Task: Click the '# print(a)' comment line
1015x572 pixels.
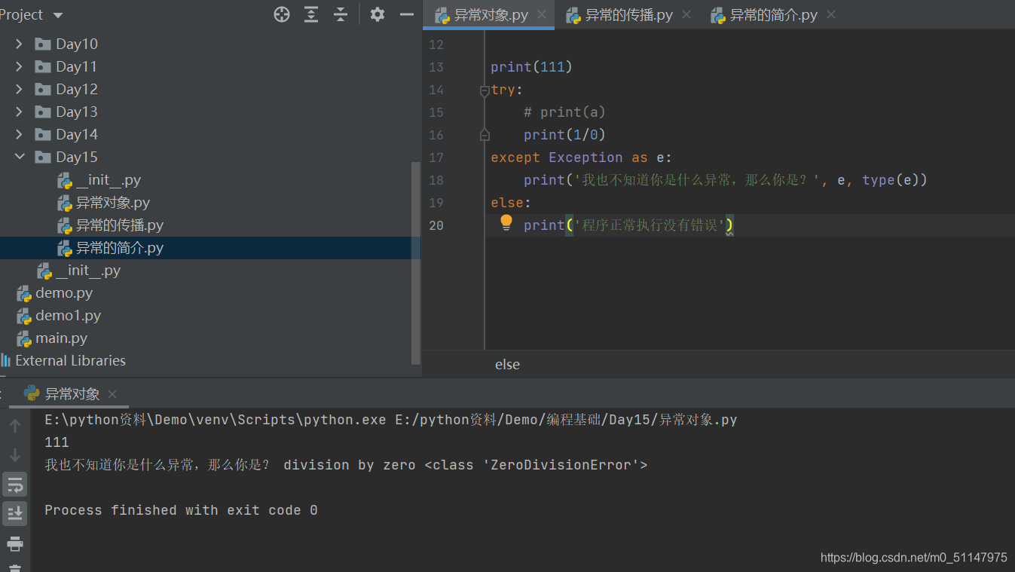Action: 564,112
